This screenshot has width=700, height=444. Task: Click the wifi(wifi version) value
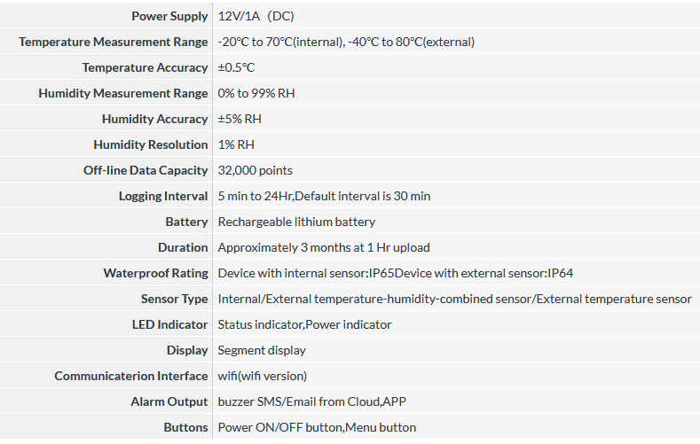coord(262,376)
